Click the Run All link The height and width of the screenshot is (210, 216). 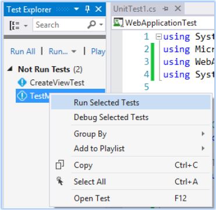pos(23,52)
